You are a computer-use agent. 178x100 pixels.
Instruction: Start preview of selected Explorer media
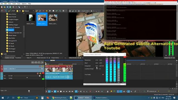click(50, 11)
